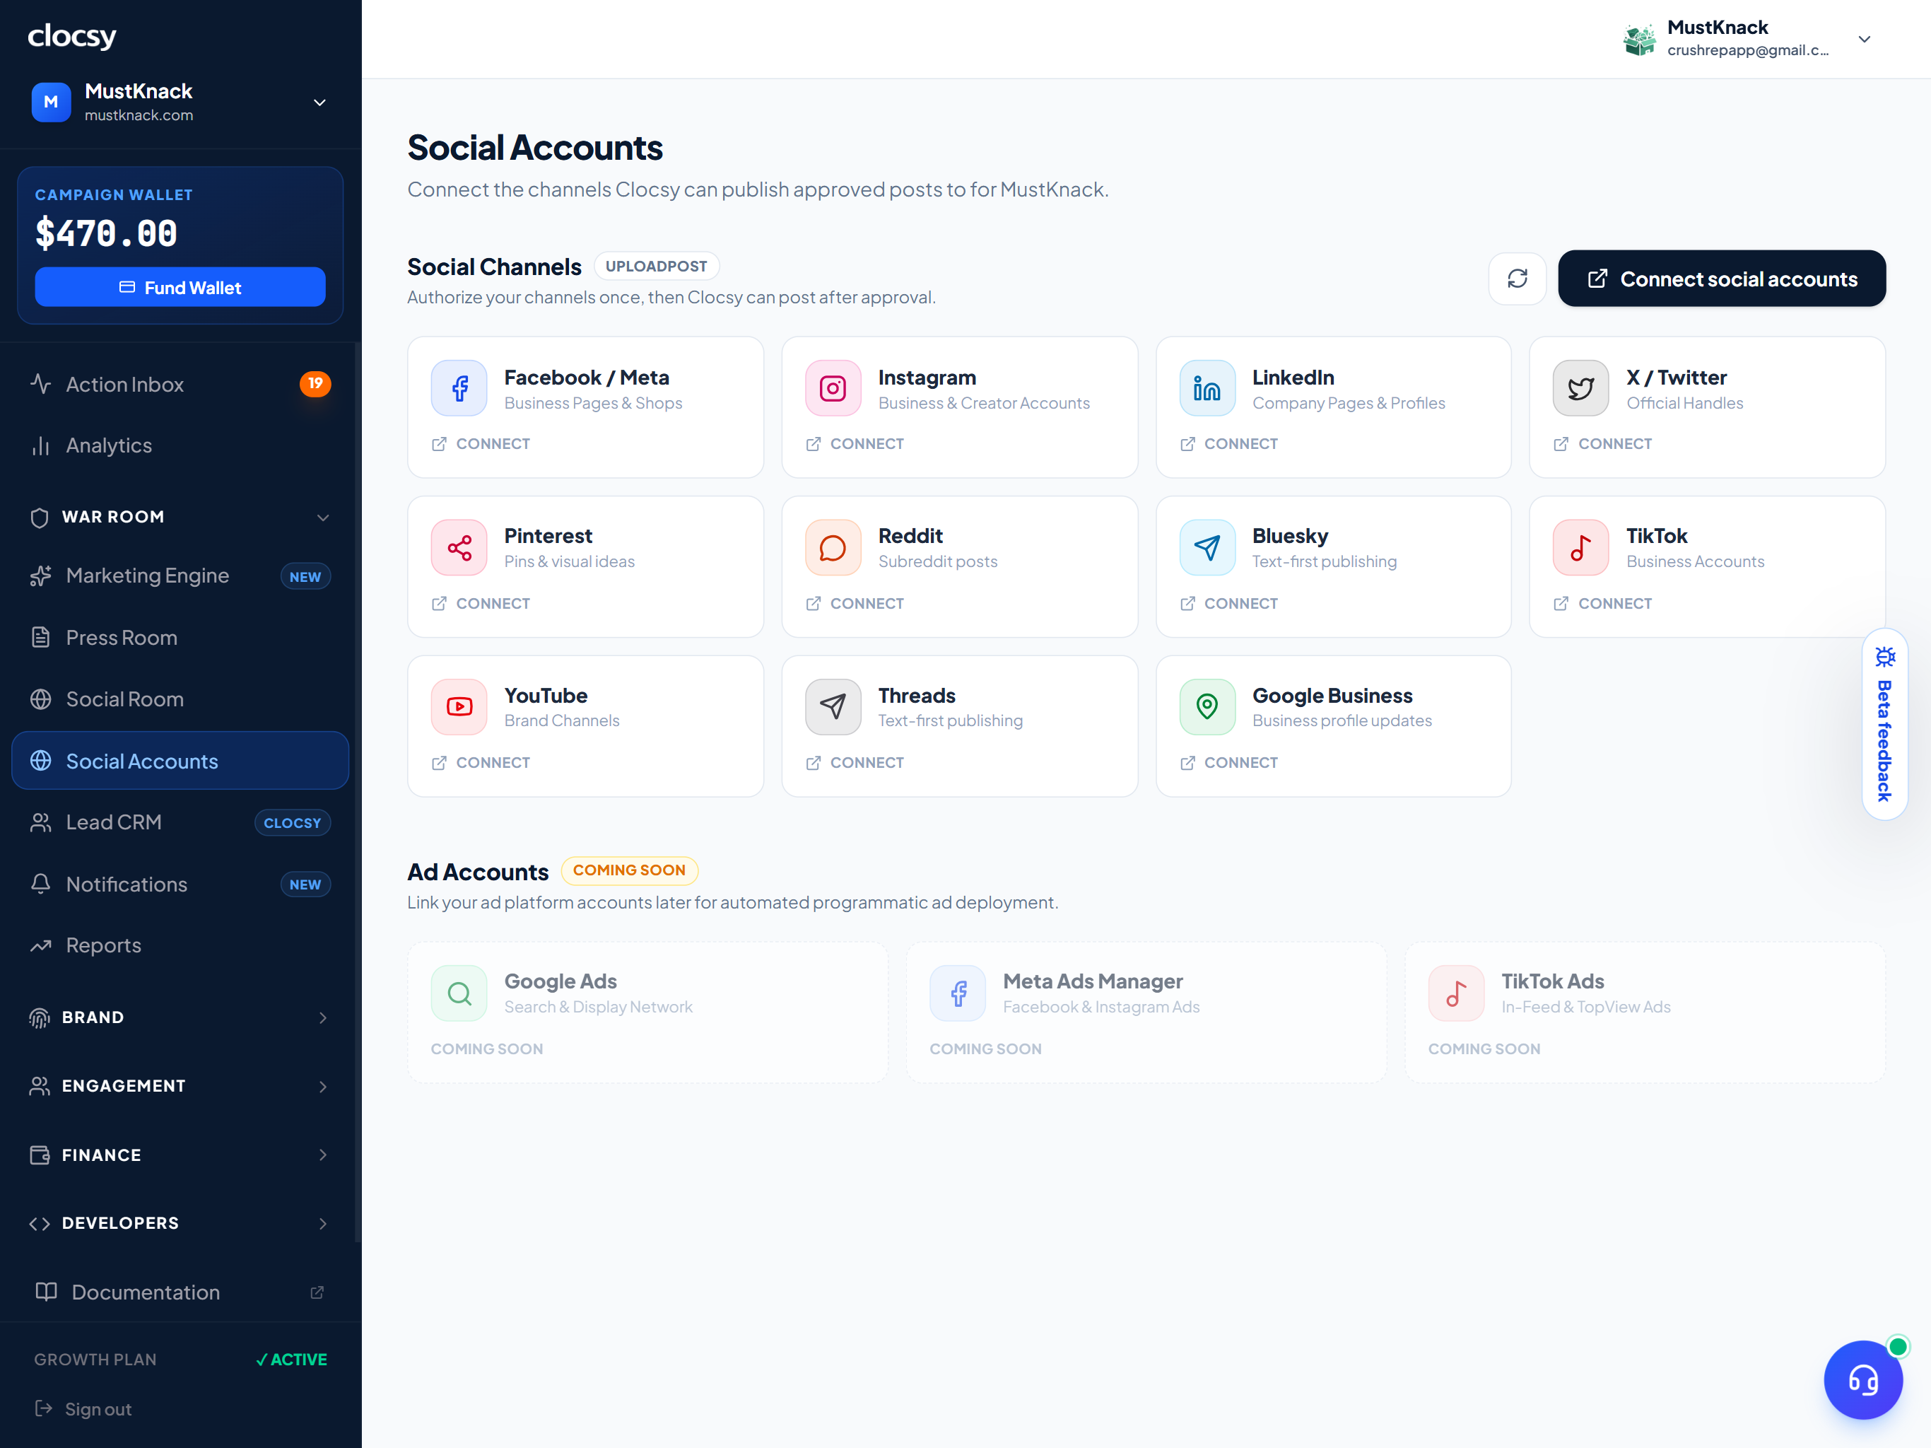Click the Meta Ads Manager icon
This screenshot has height=1448, width=1931.
(958, 993)
